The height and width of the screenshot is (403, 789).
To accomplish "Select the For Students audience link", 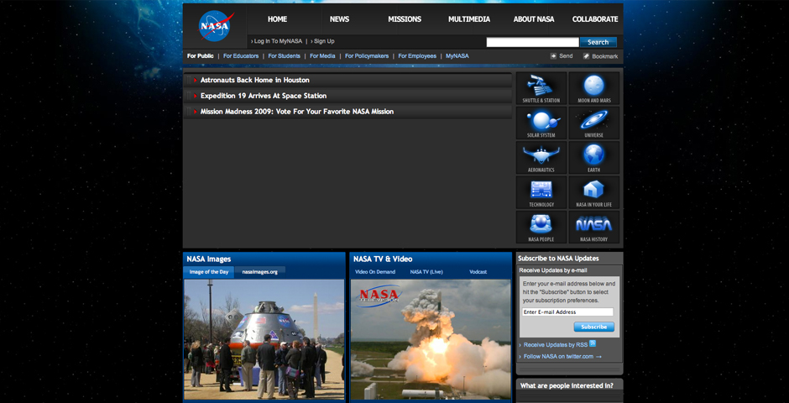I will [284, 56].
